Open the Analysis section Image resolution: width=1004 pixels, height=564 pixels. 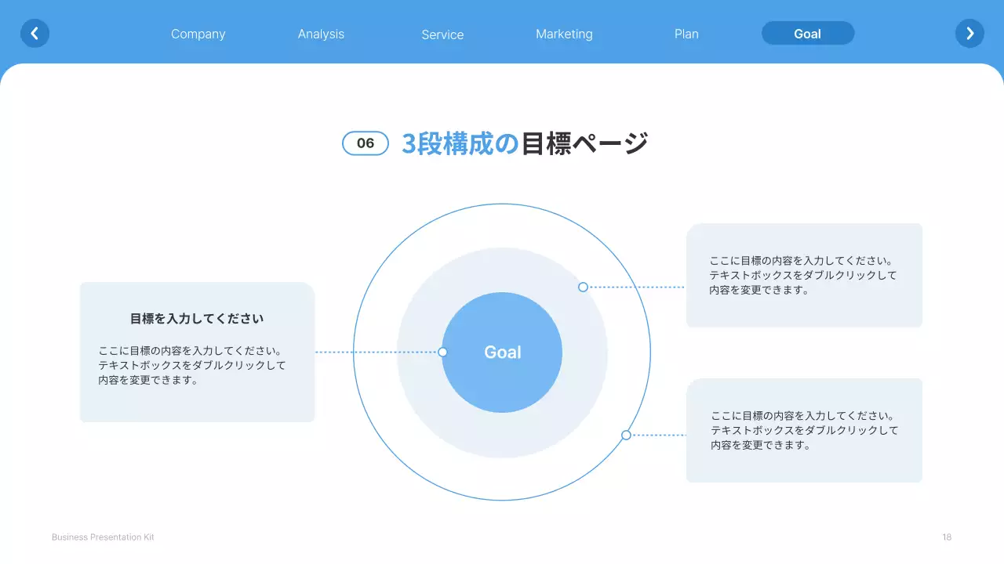click(321, 34)
